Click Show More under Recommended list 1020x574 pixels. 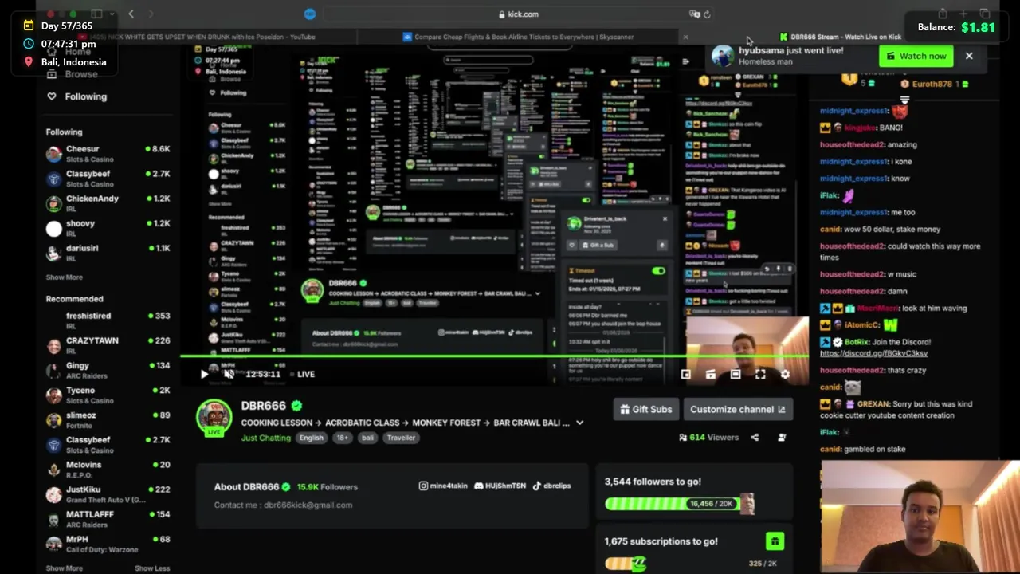pyautogui.click(x=64, y=568)
